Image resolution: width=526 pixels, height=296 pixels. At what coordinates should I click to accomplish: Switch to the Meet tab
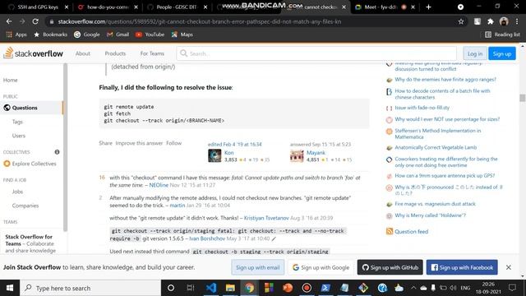(x=384, y=7)
